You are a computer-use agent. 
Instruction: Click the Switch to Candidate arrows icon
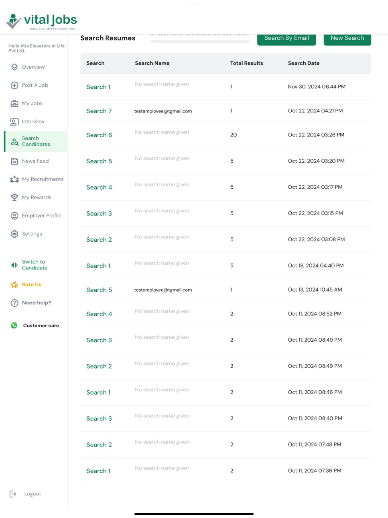click(x=14, y=265)
